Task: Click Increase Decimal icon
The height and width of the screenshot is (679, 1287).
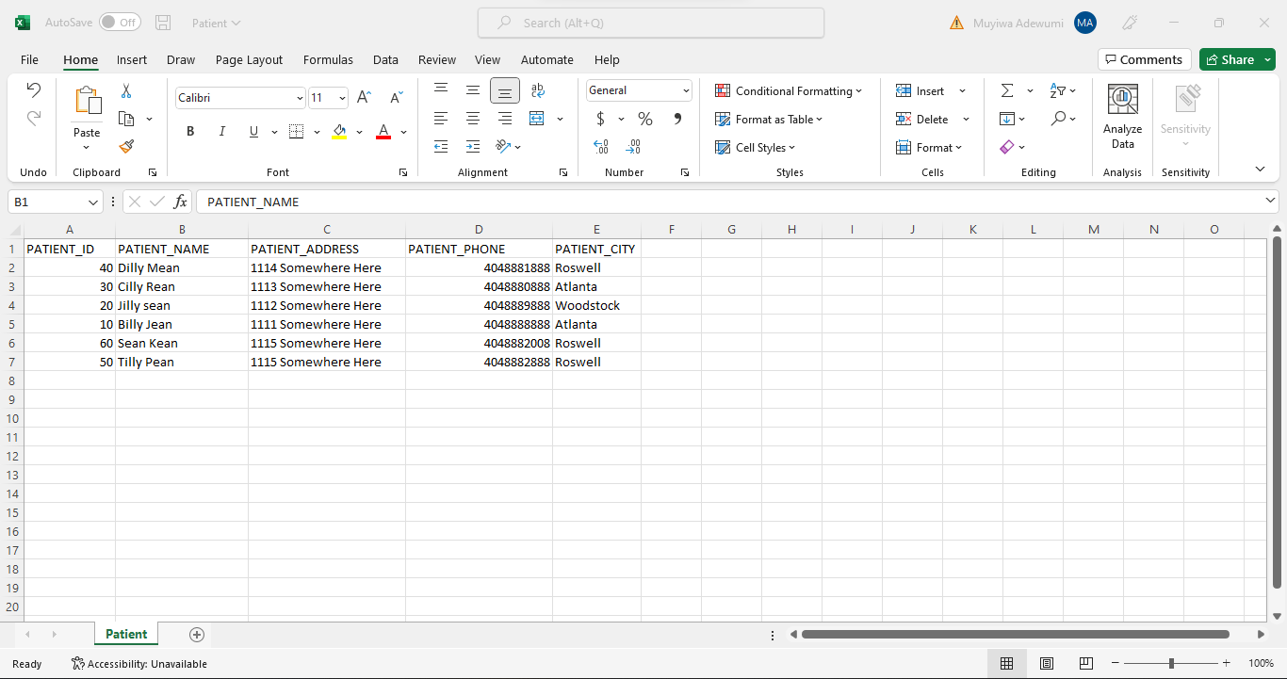Action: tap(601, 147)
